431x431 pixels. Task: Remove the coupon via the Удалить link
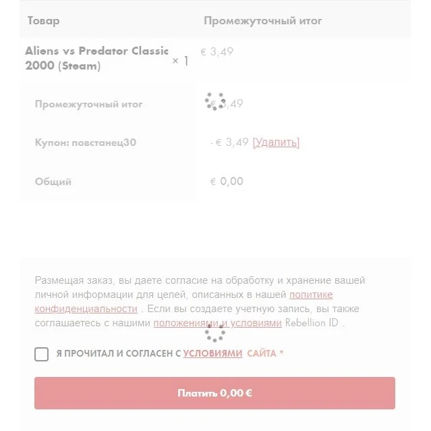pos(276,143)
